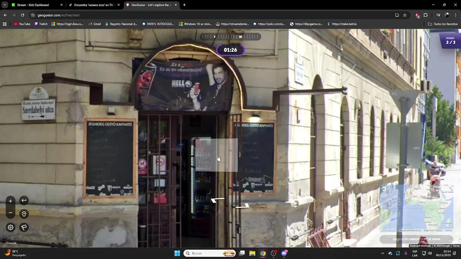Open the weather widget showing 26°C
This screenshot has width=461, height=259.
[x=15, y=253]
